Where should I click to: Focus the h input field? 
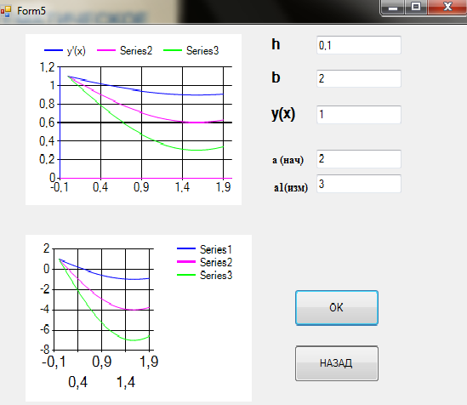click(359, 45)
